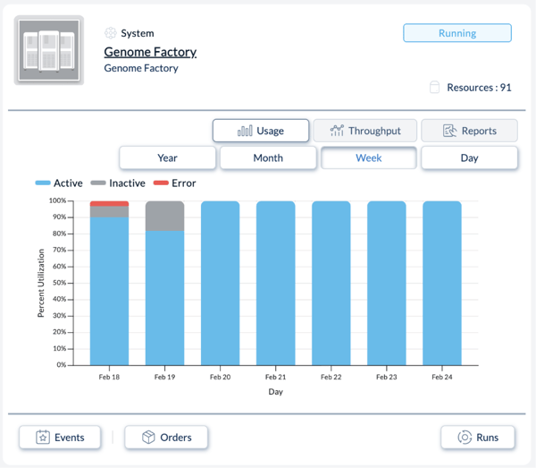Toggle the Active legend swatch
This screenshot has width=536, height=468.
tap(43, 183)
